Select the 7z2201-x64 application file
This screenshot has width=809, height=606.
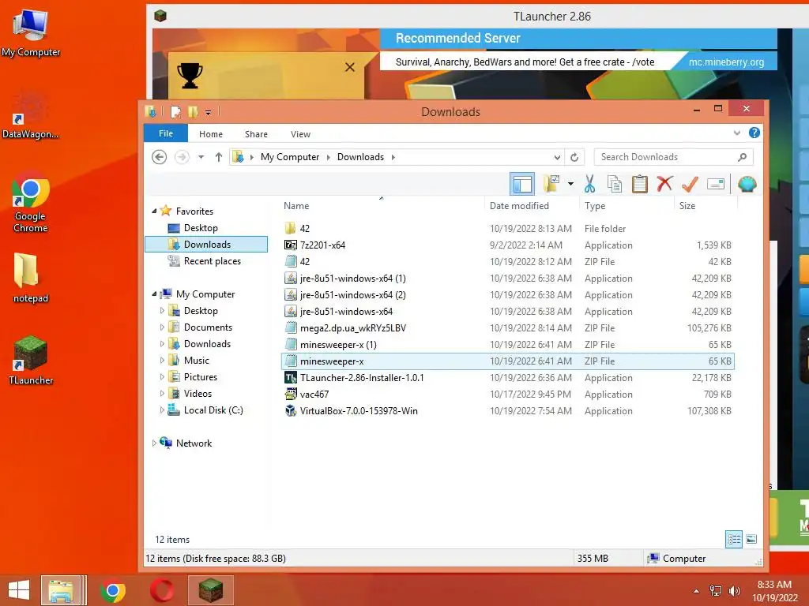pyautogui.click(x=508, y=245)
